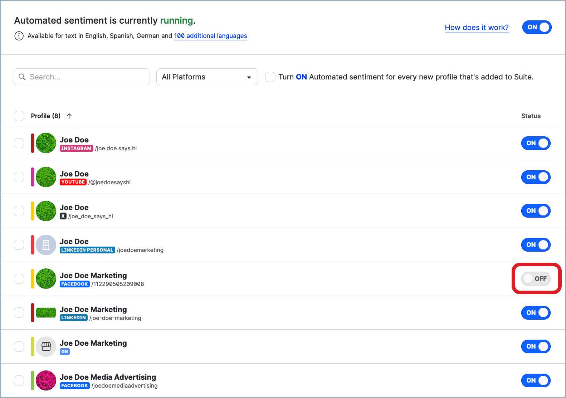This screenshot has height=398, width=566.
Task: Turn on sentiment for Facebook 112290505209008
Action: click(x=536, y=279)
